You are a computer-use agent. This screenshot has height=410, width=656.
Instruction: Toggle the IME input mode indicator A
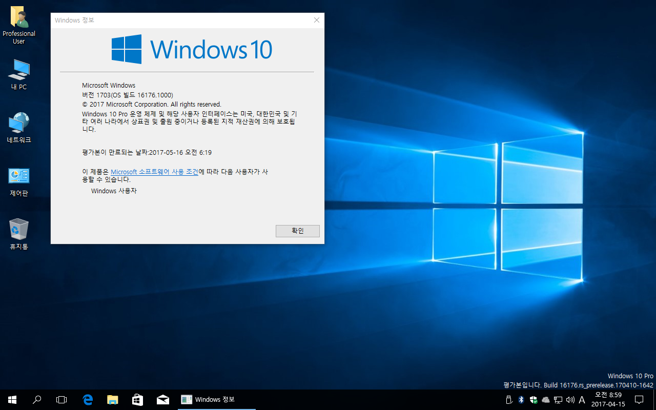pyautogui.click(x=582, y=400)
